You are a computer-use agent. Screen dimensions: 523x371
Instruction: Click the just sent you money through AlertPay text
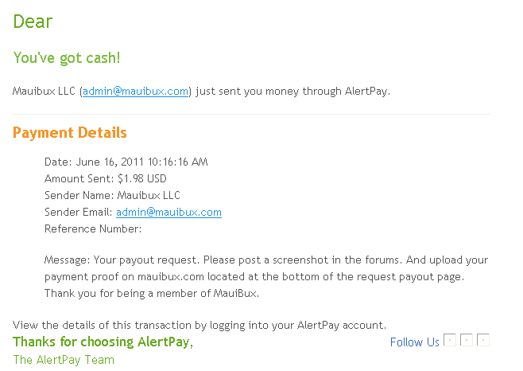[292, 92]
